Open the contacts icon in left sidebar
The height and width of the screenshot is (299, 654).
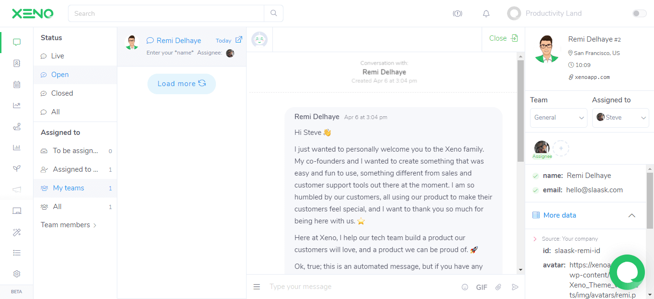pos(17,63)
